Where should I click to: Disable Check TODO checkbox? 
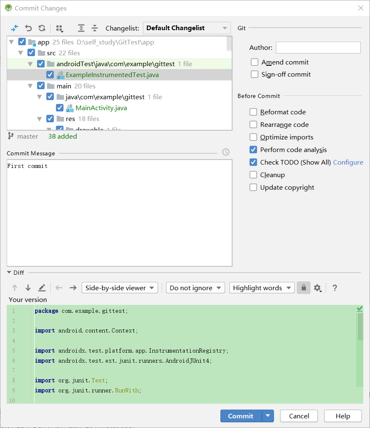pos(254,162)
